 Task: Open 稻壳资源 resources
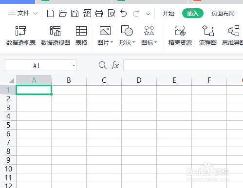click(180, 36)
